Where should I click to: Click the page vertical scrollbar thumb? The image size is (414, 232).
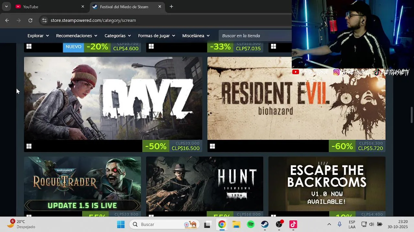coord(412,115)
